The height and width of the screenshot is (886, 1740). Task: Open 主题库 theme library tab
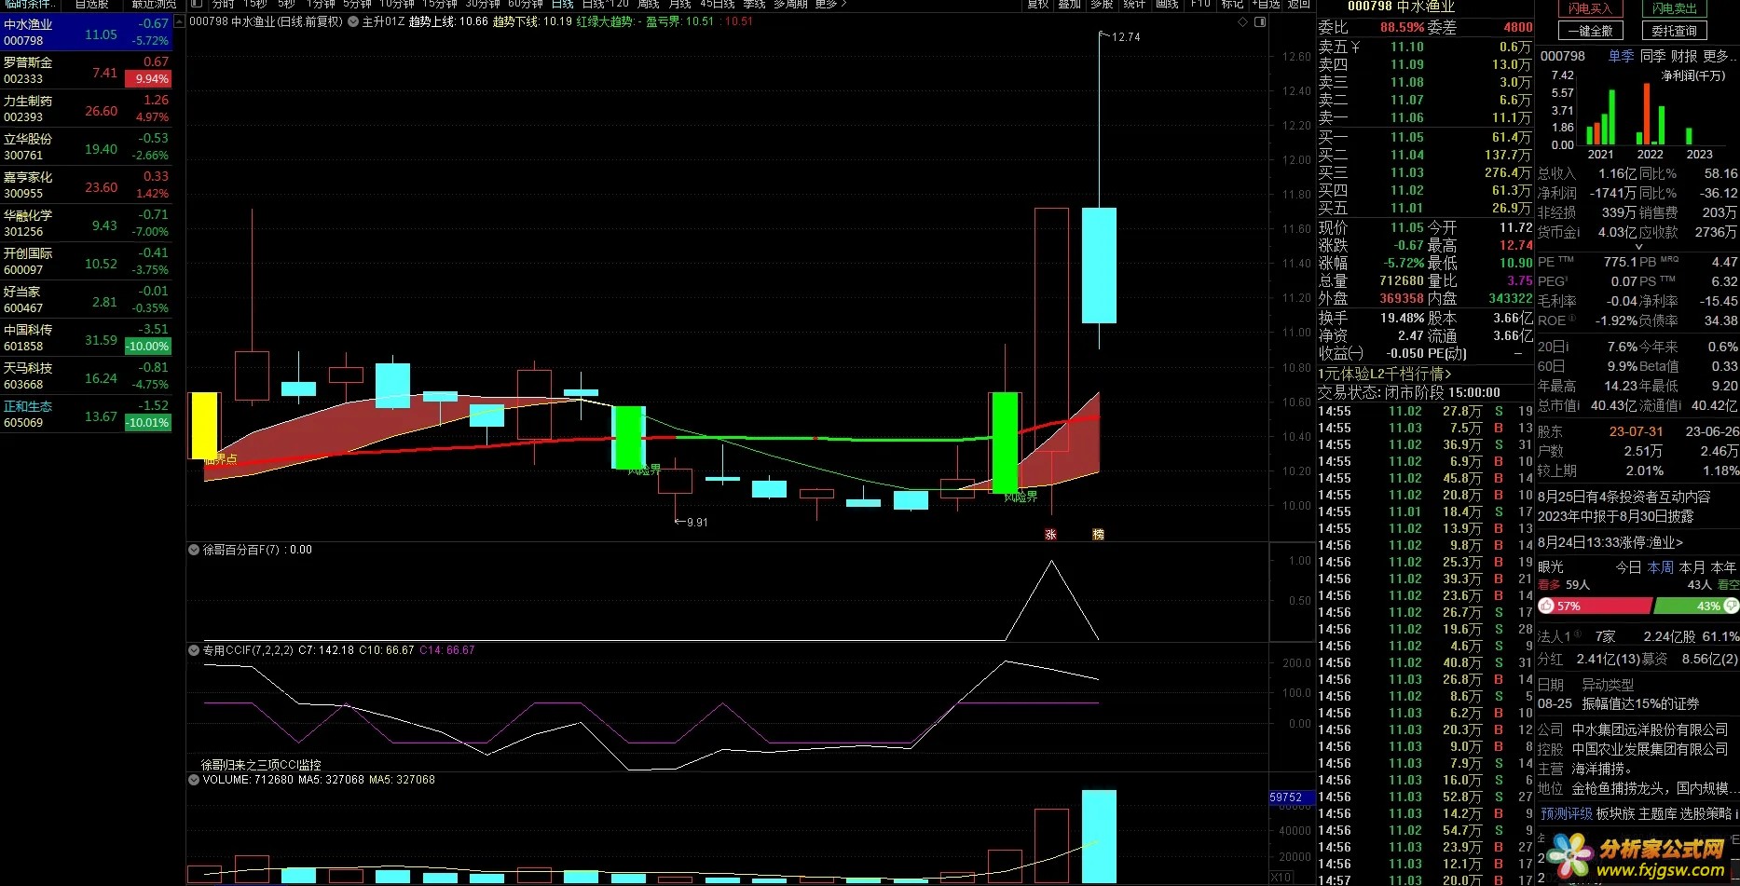click(x=1658, y=813)
